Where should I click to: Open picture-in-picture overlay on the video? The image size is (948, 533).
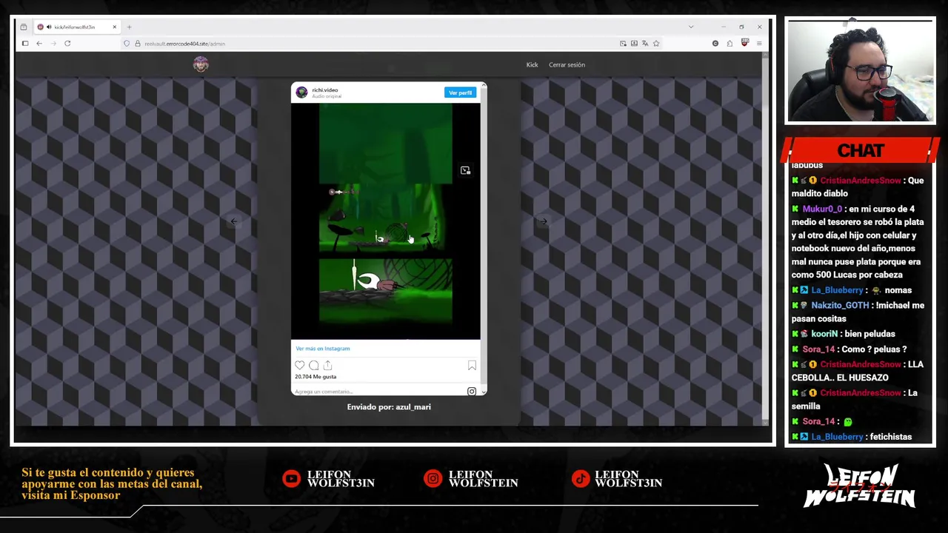465,170
